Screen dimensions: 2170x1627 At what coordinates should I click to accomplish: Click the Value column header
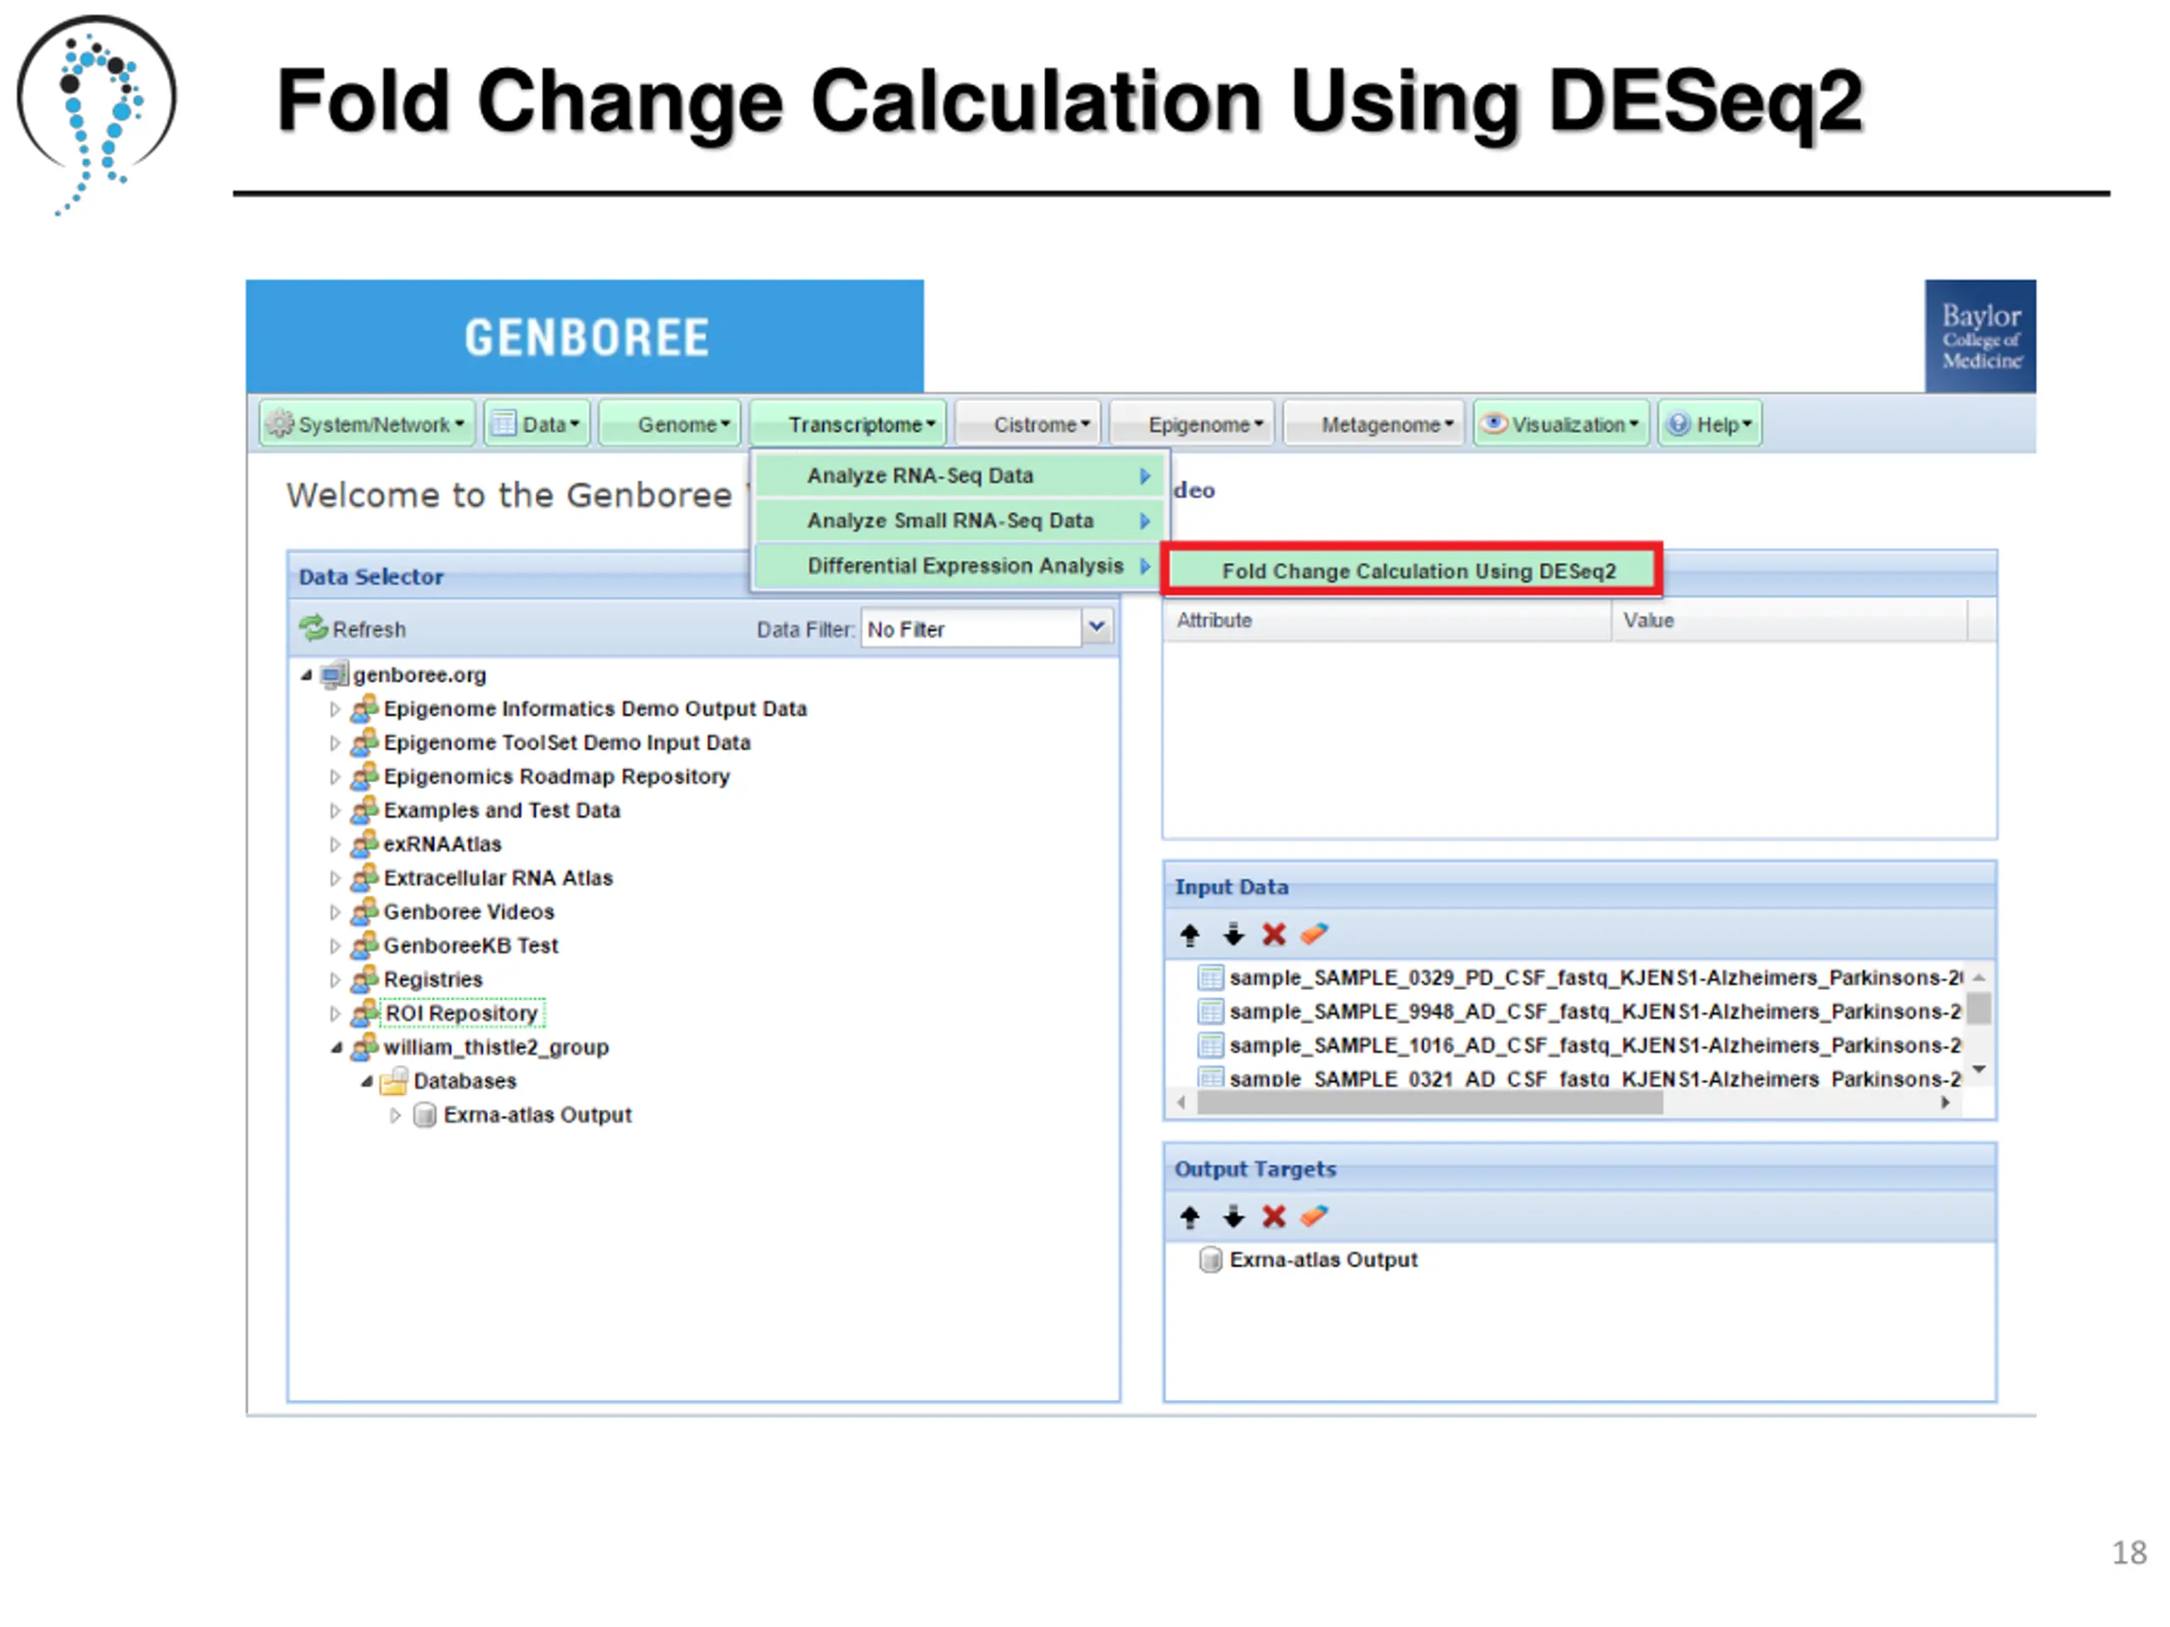click(x=1789, y=621)
